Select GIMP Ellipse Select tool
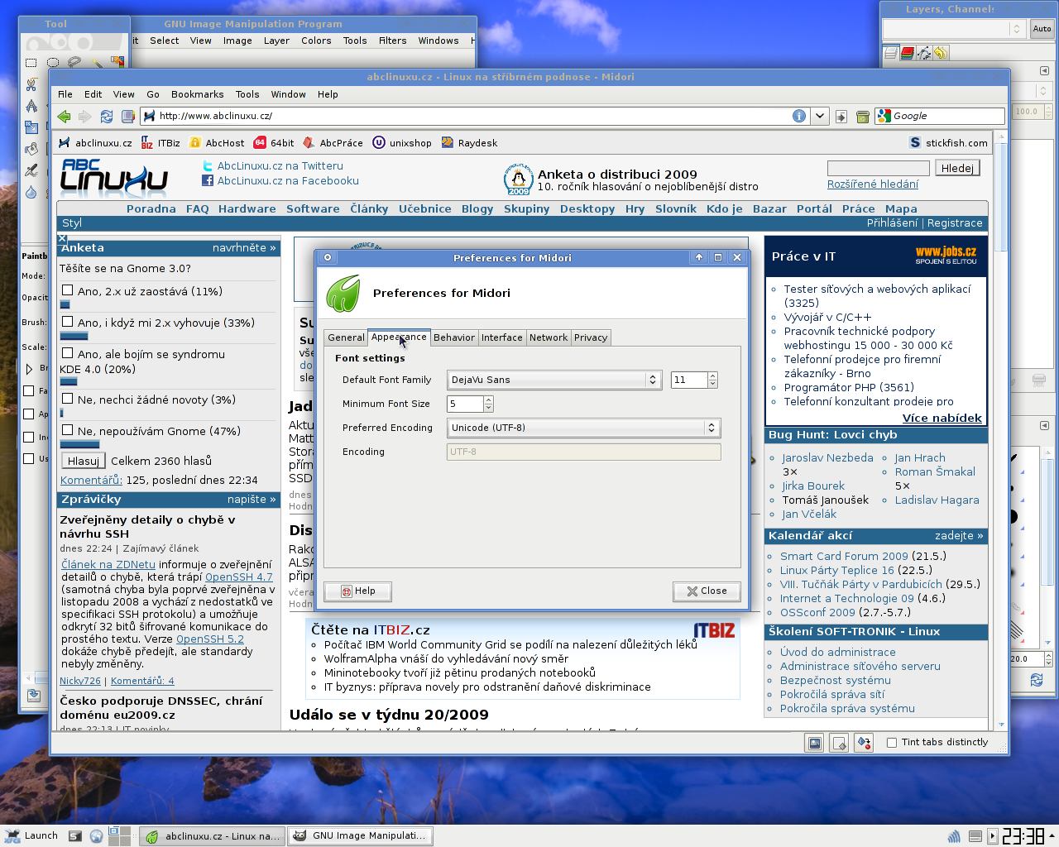The width and height of the screenshot is (1059, 847). tap(53, 62)
